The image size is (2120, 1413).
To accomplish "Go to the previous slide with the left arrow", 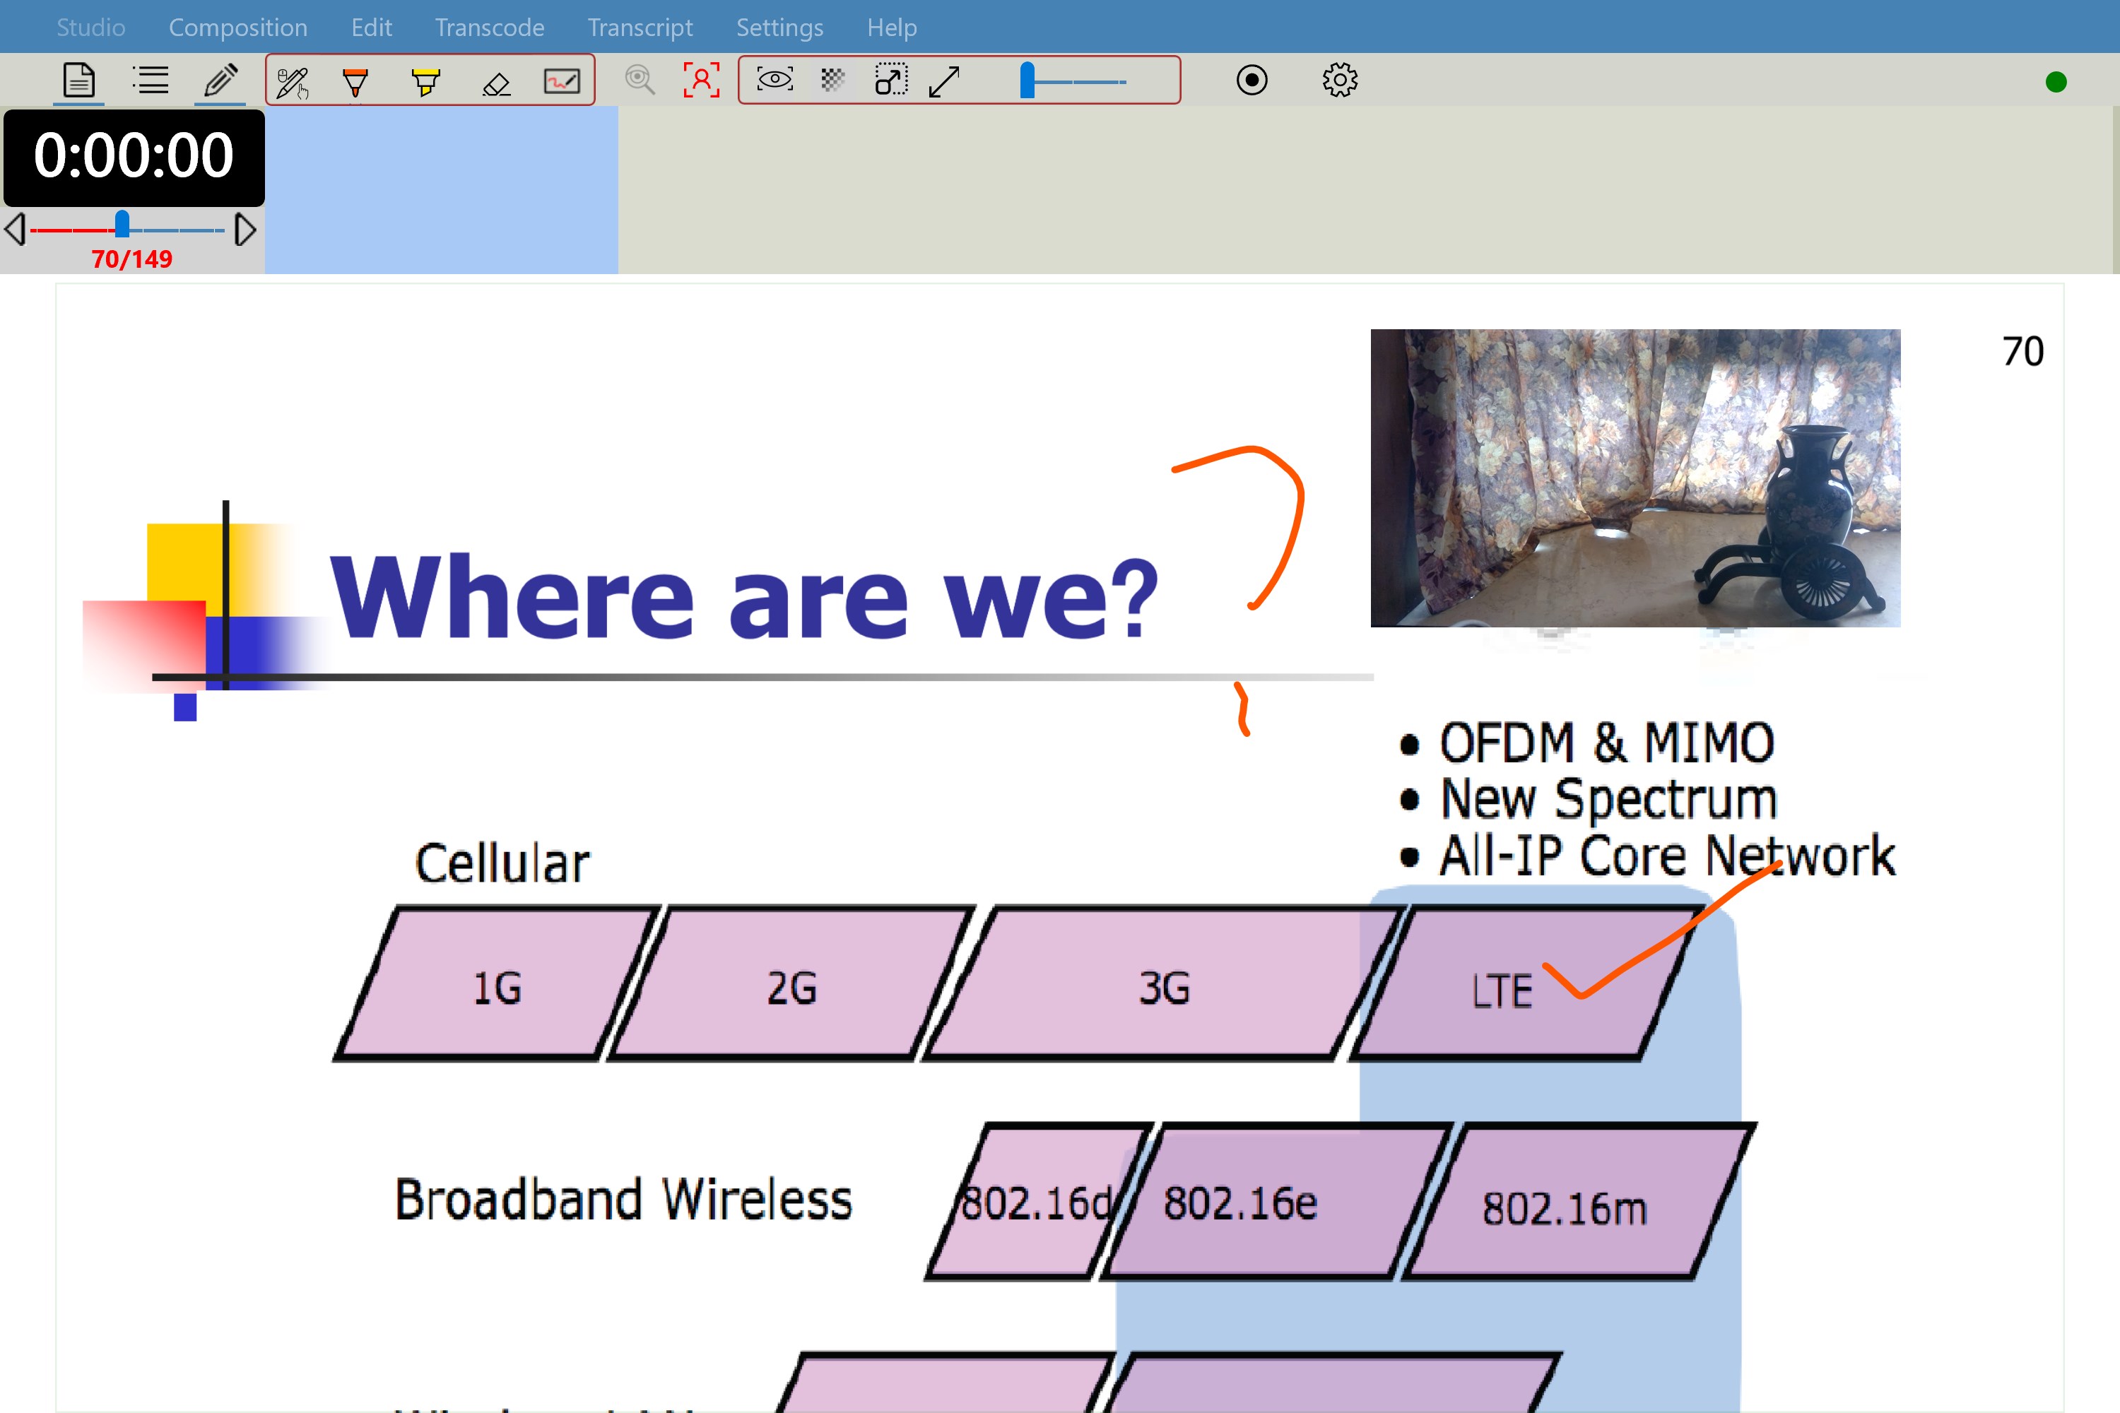I will tap(16, 229).
